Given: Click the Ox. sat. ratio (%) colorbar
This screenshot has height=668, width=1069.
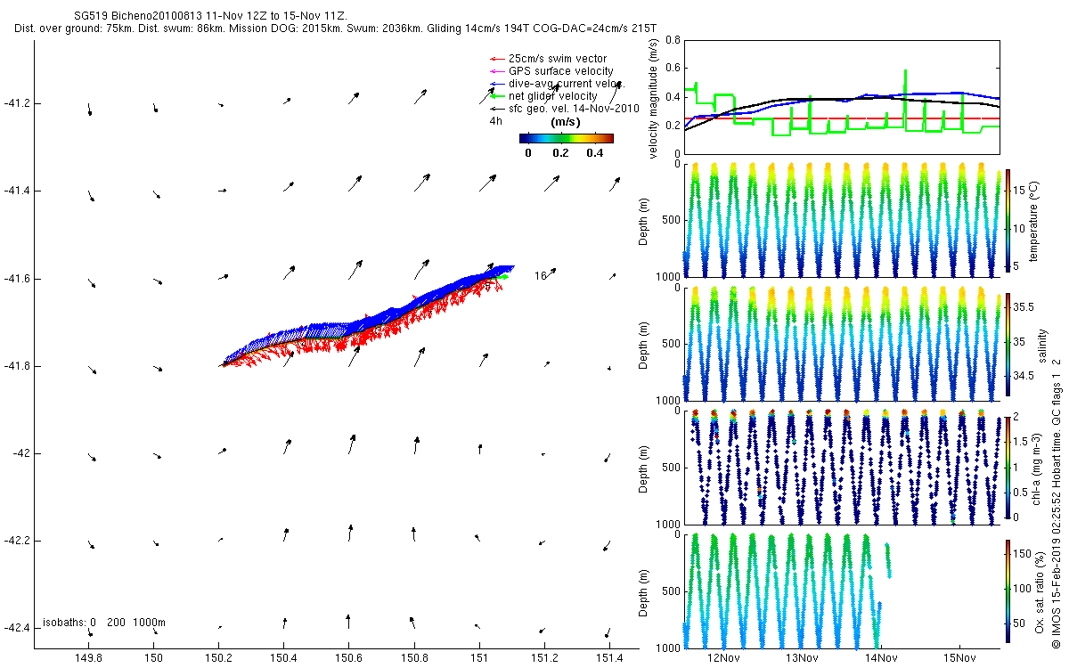Looking at the screenshot, I should click(x=1007, y=591).
